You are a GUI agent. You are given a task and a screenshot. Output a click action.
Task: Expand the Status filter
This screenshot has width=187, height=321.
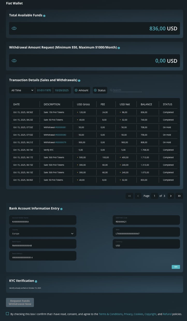coord(100,90)
